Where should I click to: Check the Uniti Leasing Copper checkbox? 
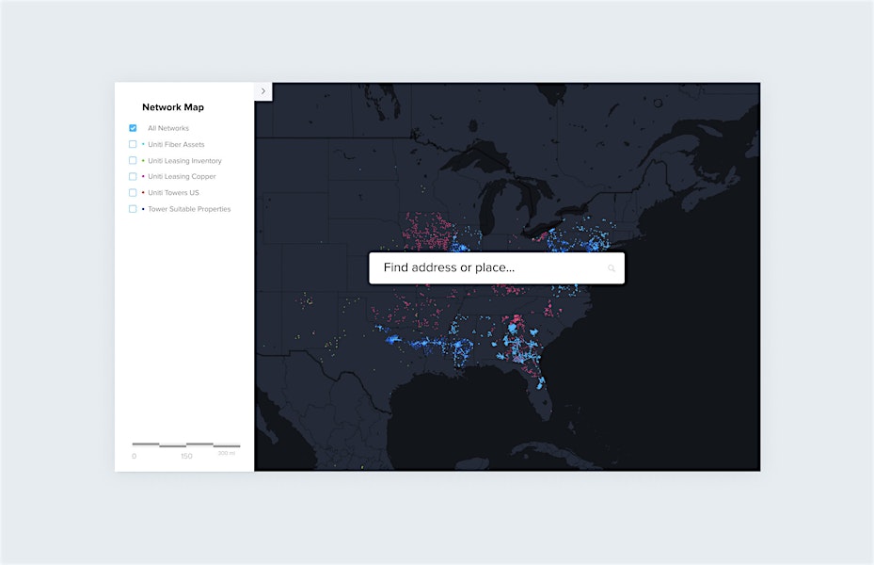133,176
